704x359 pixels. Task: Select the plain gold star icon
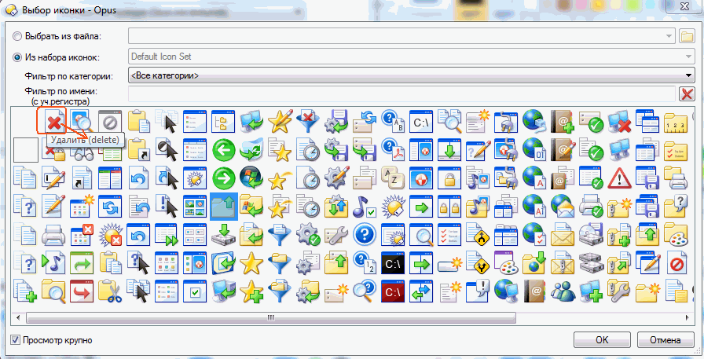pos(251,262)
